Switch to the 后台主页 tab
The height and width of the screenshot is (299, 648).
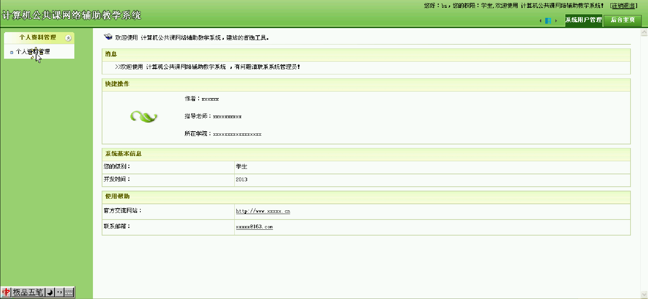click(622, 20)
